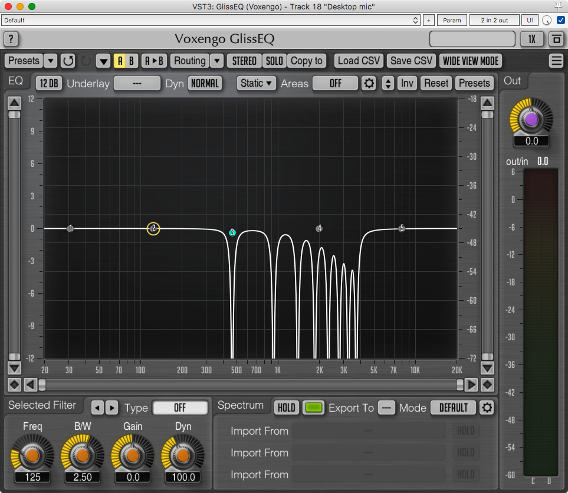Select next filter with right arrow

(111, 407)
